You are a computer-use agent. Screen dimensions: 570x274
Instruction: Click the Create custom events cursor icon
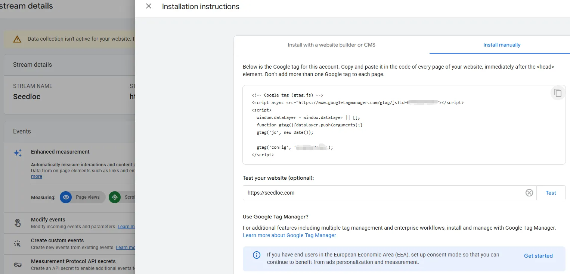(x=18, y=244)
